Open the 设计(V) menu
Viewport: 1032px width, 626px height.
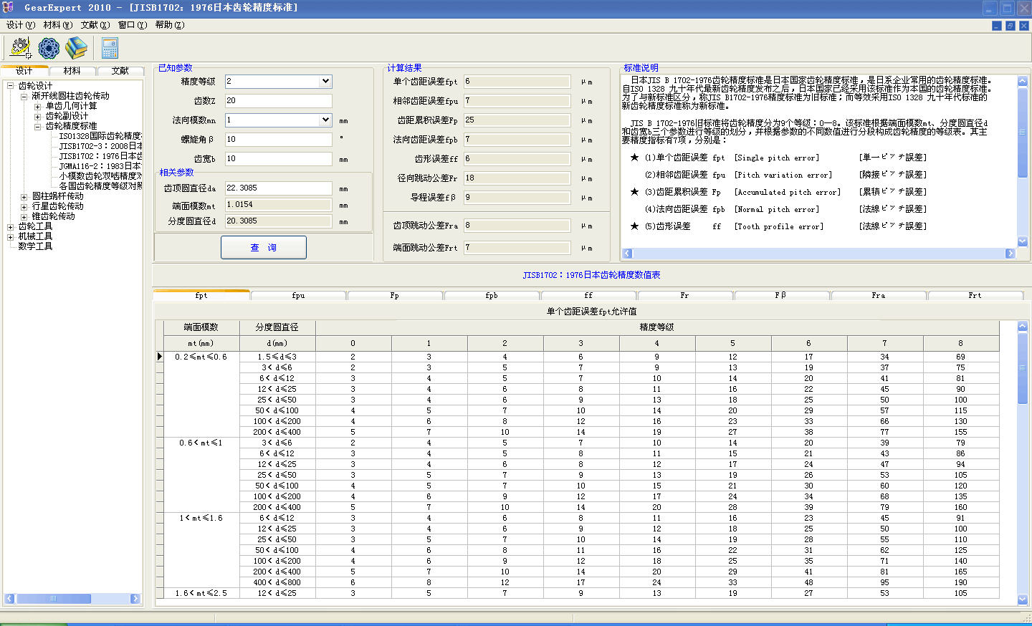pyautogui.click(x=21, y=25)
